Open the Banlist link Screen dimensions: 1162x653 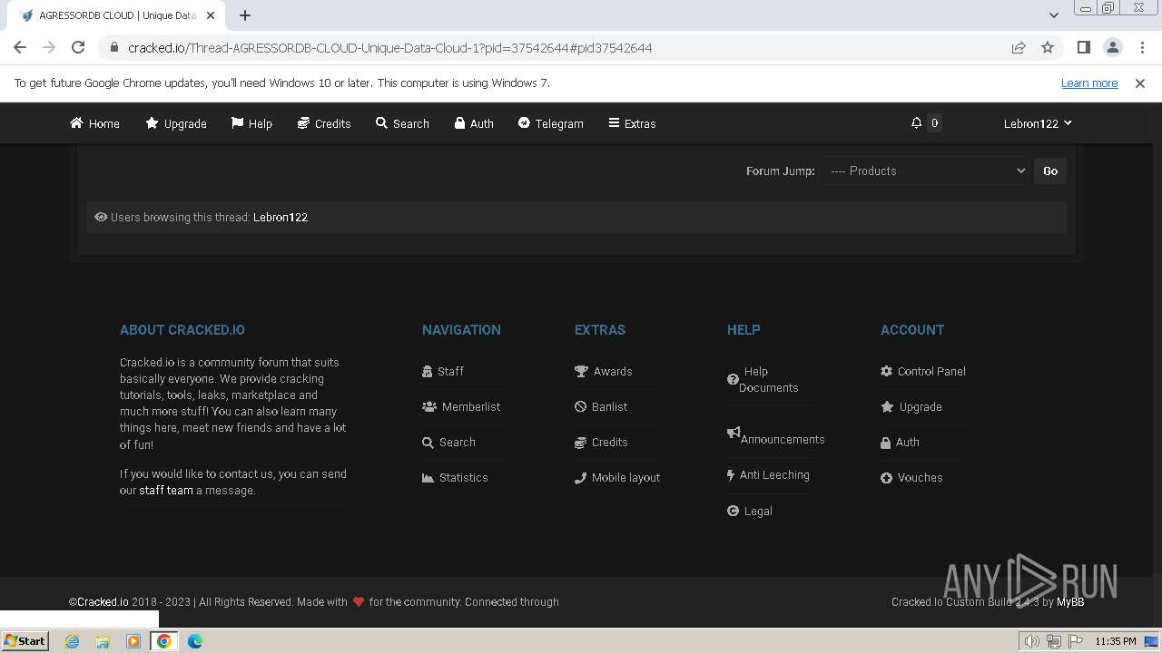point(601,406)
